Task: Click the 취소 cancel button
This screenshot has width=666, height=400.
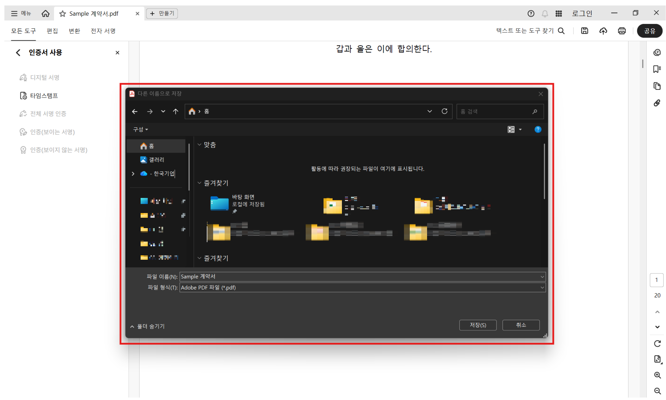Action: (520, 325)
